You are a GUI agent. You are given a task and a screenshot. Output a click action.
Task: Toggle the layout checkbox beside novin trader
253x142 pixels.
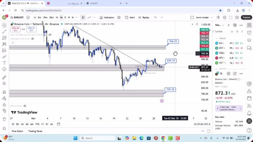[192, 17]
